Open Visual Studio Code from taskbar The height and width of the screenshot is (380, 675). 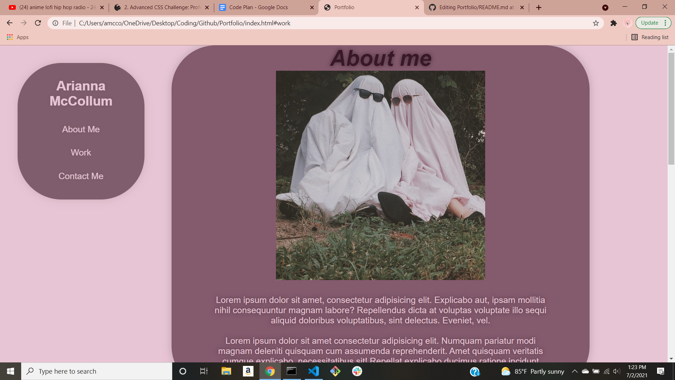313,371
